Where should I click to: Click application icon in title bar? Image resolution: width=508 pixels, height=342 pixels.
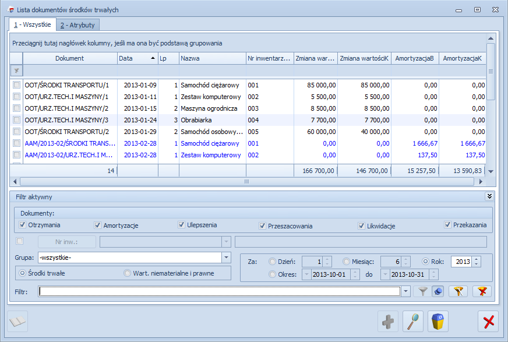tap(11, 10)
